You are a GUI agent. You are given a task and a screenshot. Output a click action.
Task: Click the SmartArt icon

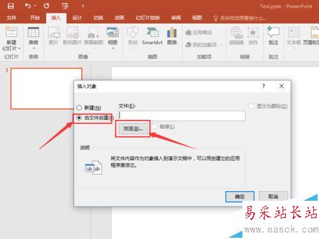coord(152,33)
